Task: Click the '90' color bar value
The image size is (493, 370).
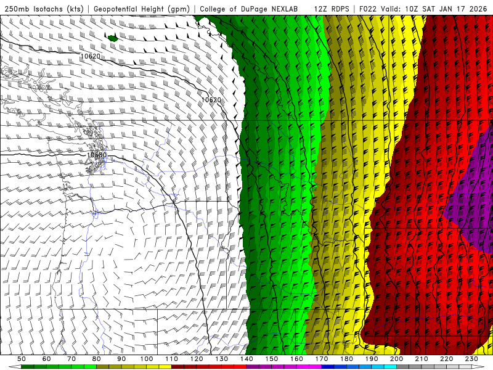Action: [121, 359]
